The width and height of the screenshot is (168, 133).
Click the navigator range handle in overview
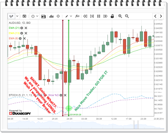[134, 125]
